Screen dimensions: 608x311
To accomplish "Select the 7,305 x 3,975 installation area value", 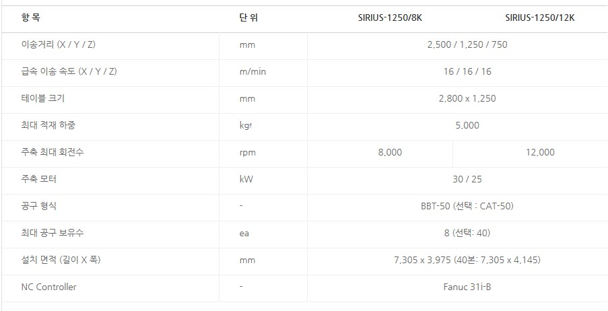I will pyautogui.click(x=467, y=260).
